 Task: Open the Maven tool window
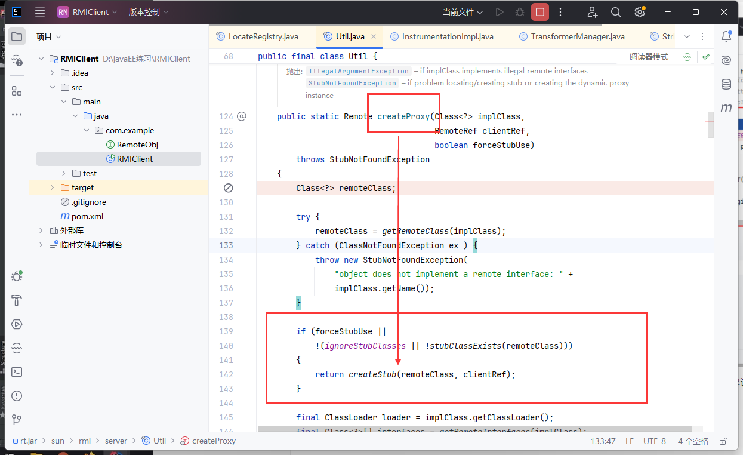point(726,108)
